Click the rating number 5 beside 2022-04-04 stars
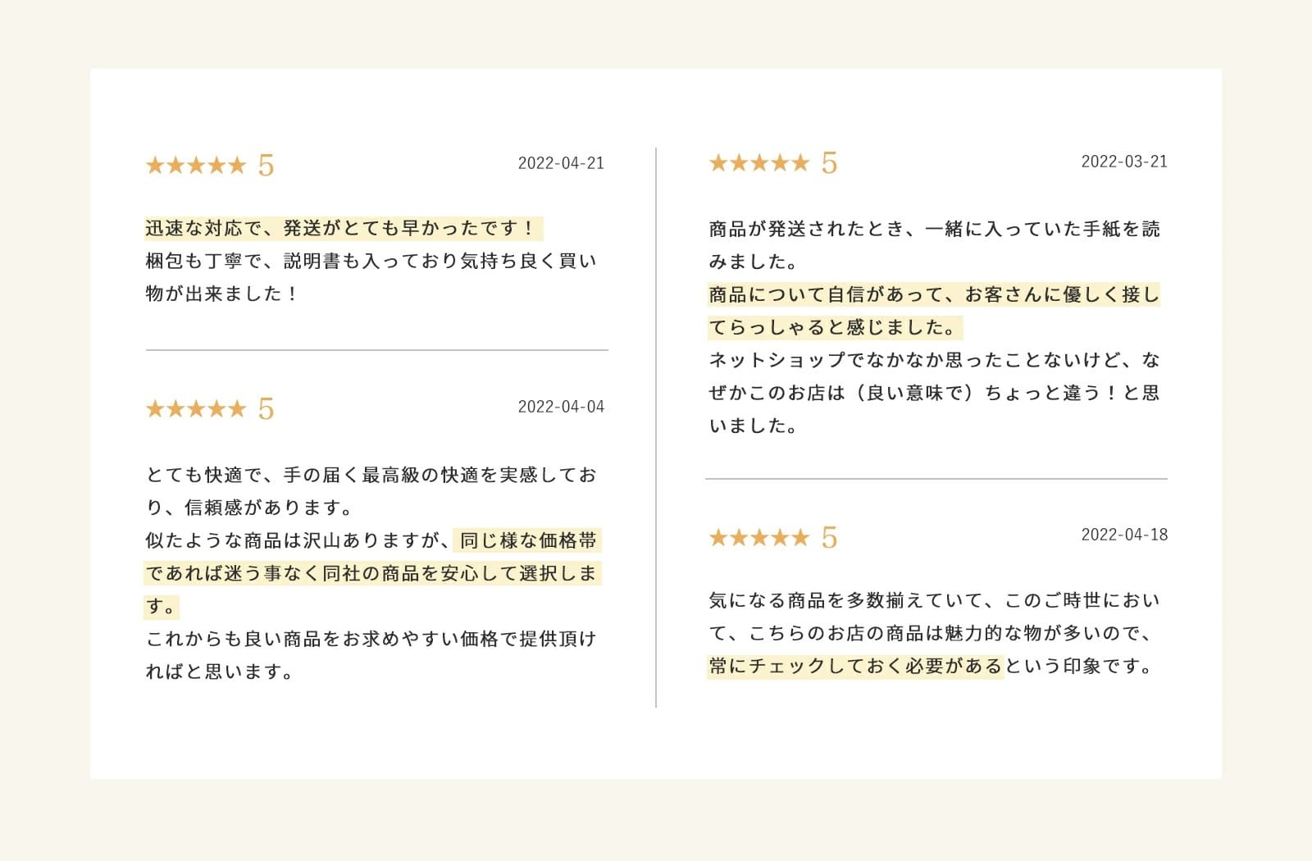This screenshot has height=861, width=1312. (x=266, y=409)
